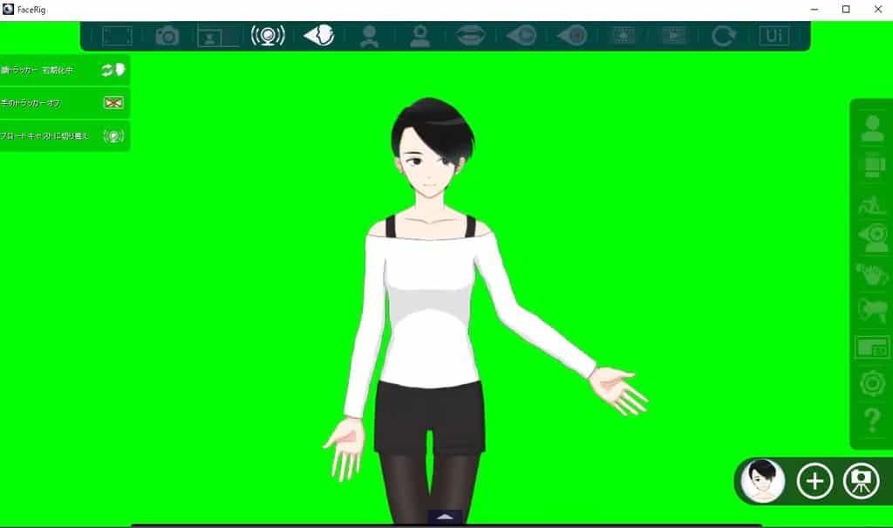Click the lips lip-sync icon in top toolbar
The height and width of the screenshot is (528, 893).
coord(471,36)
